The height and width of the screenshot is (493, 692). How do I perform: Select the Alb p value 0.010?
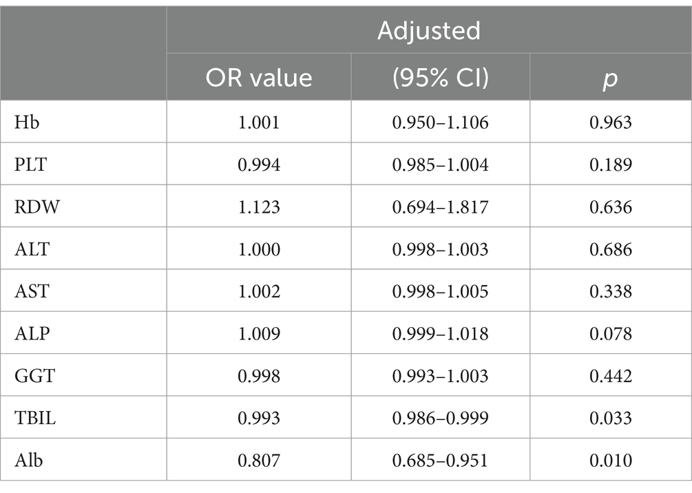click(611, 461)
